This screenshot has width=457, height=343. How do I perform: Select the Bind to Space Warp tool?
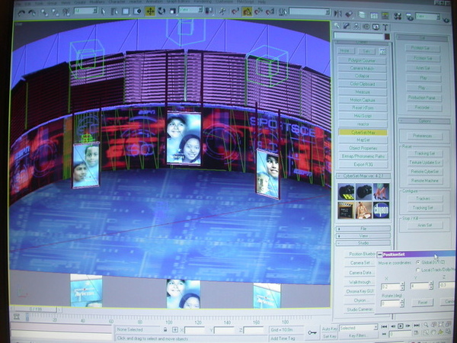tap(66, 12)
